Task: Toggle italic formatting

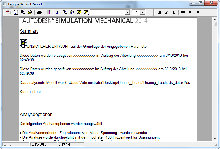Action: [167, 12]
